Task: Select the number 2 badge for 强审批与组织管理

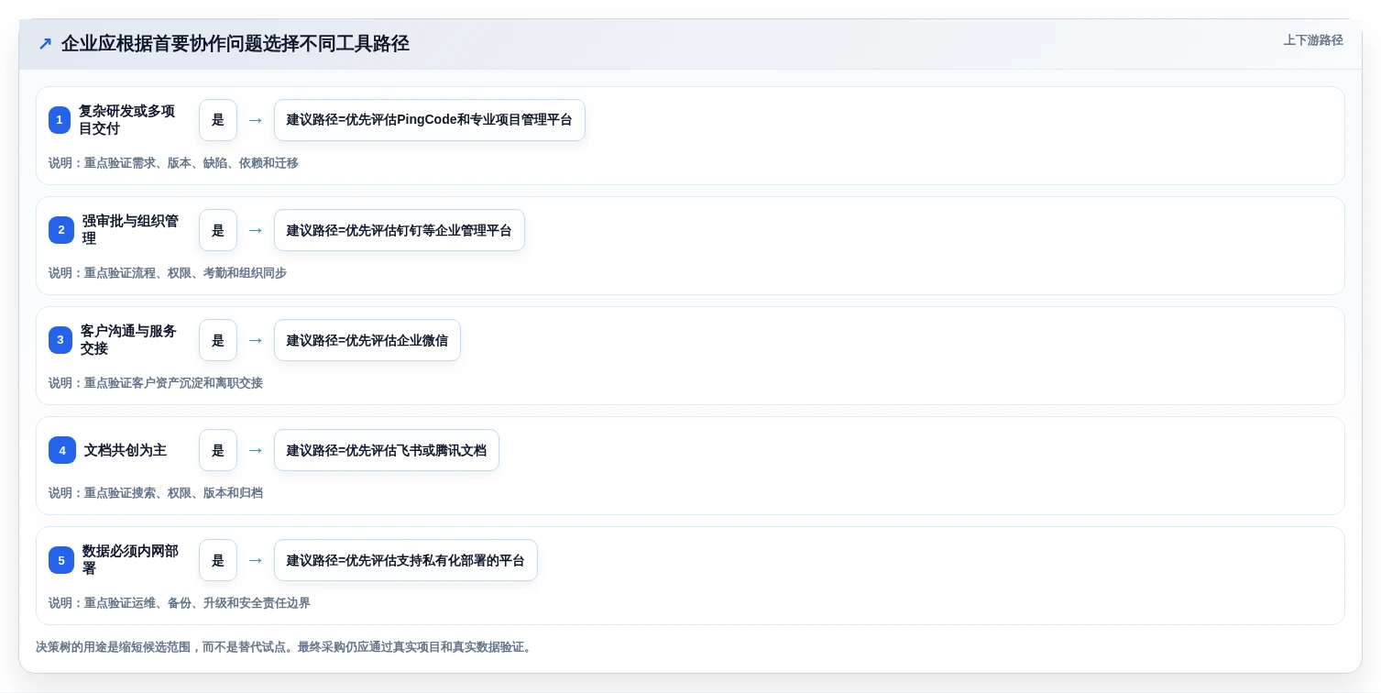Action: click(61, 230)
